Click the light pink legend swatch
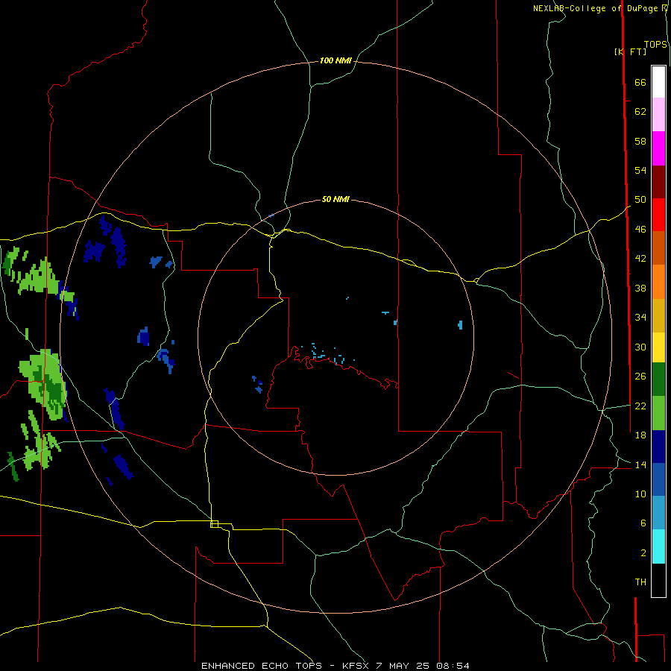Viewport: 671px width, 671px height. pyautogui.click(x=658, y=114)
